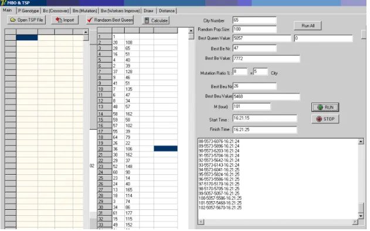Click log line starting with 88-5573
Screen dimensions: 370x231
click(219, 142)
